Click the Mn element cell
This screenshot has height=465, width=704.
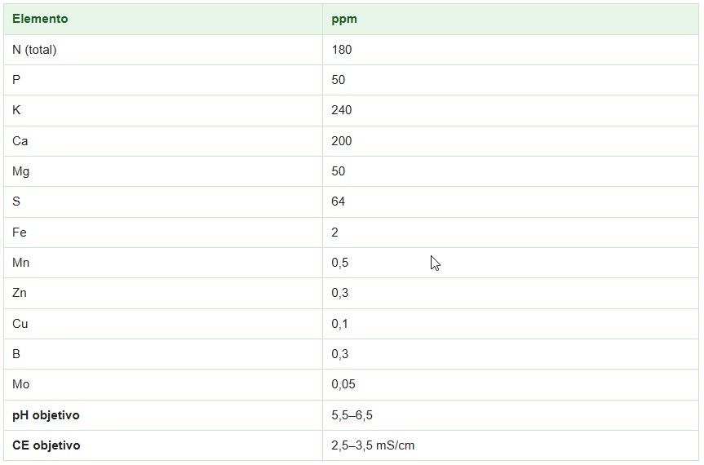pos(20,263)
